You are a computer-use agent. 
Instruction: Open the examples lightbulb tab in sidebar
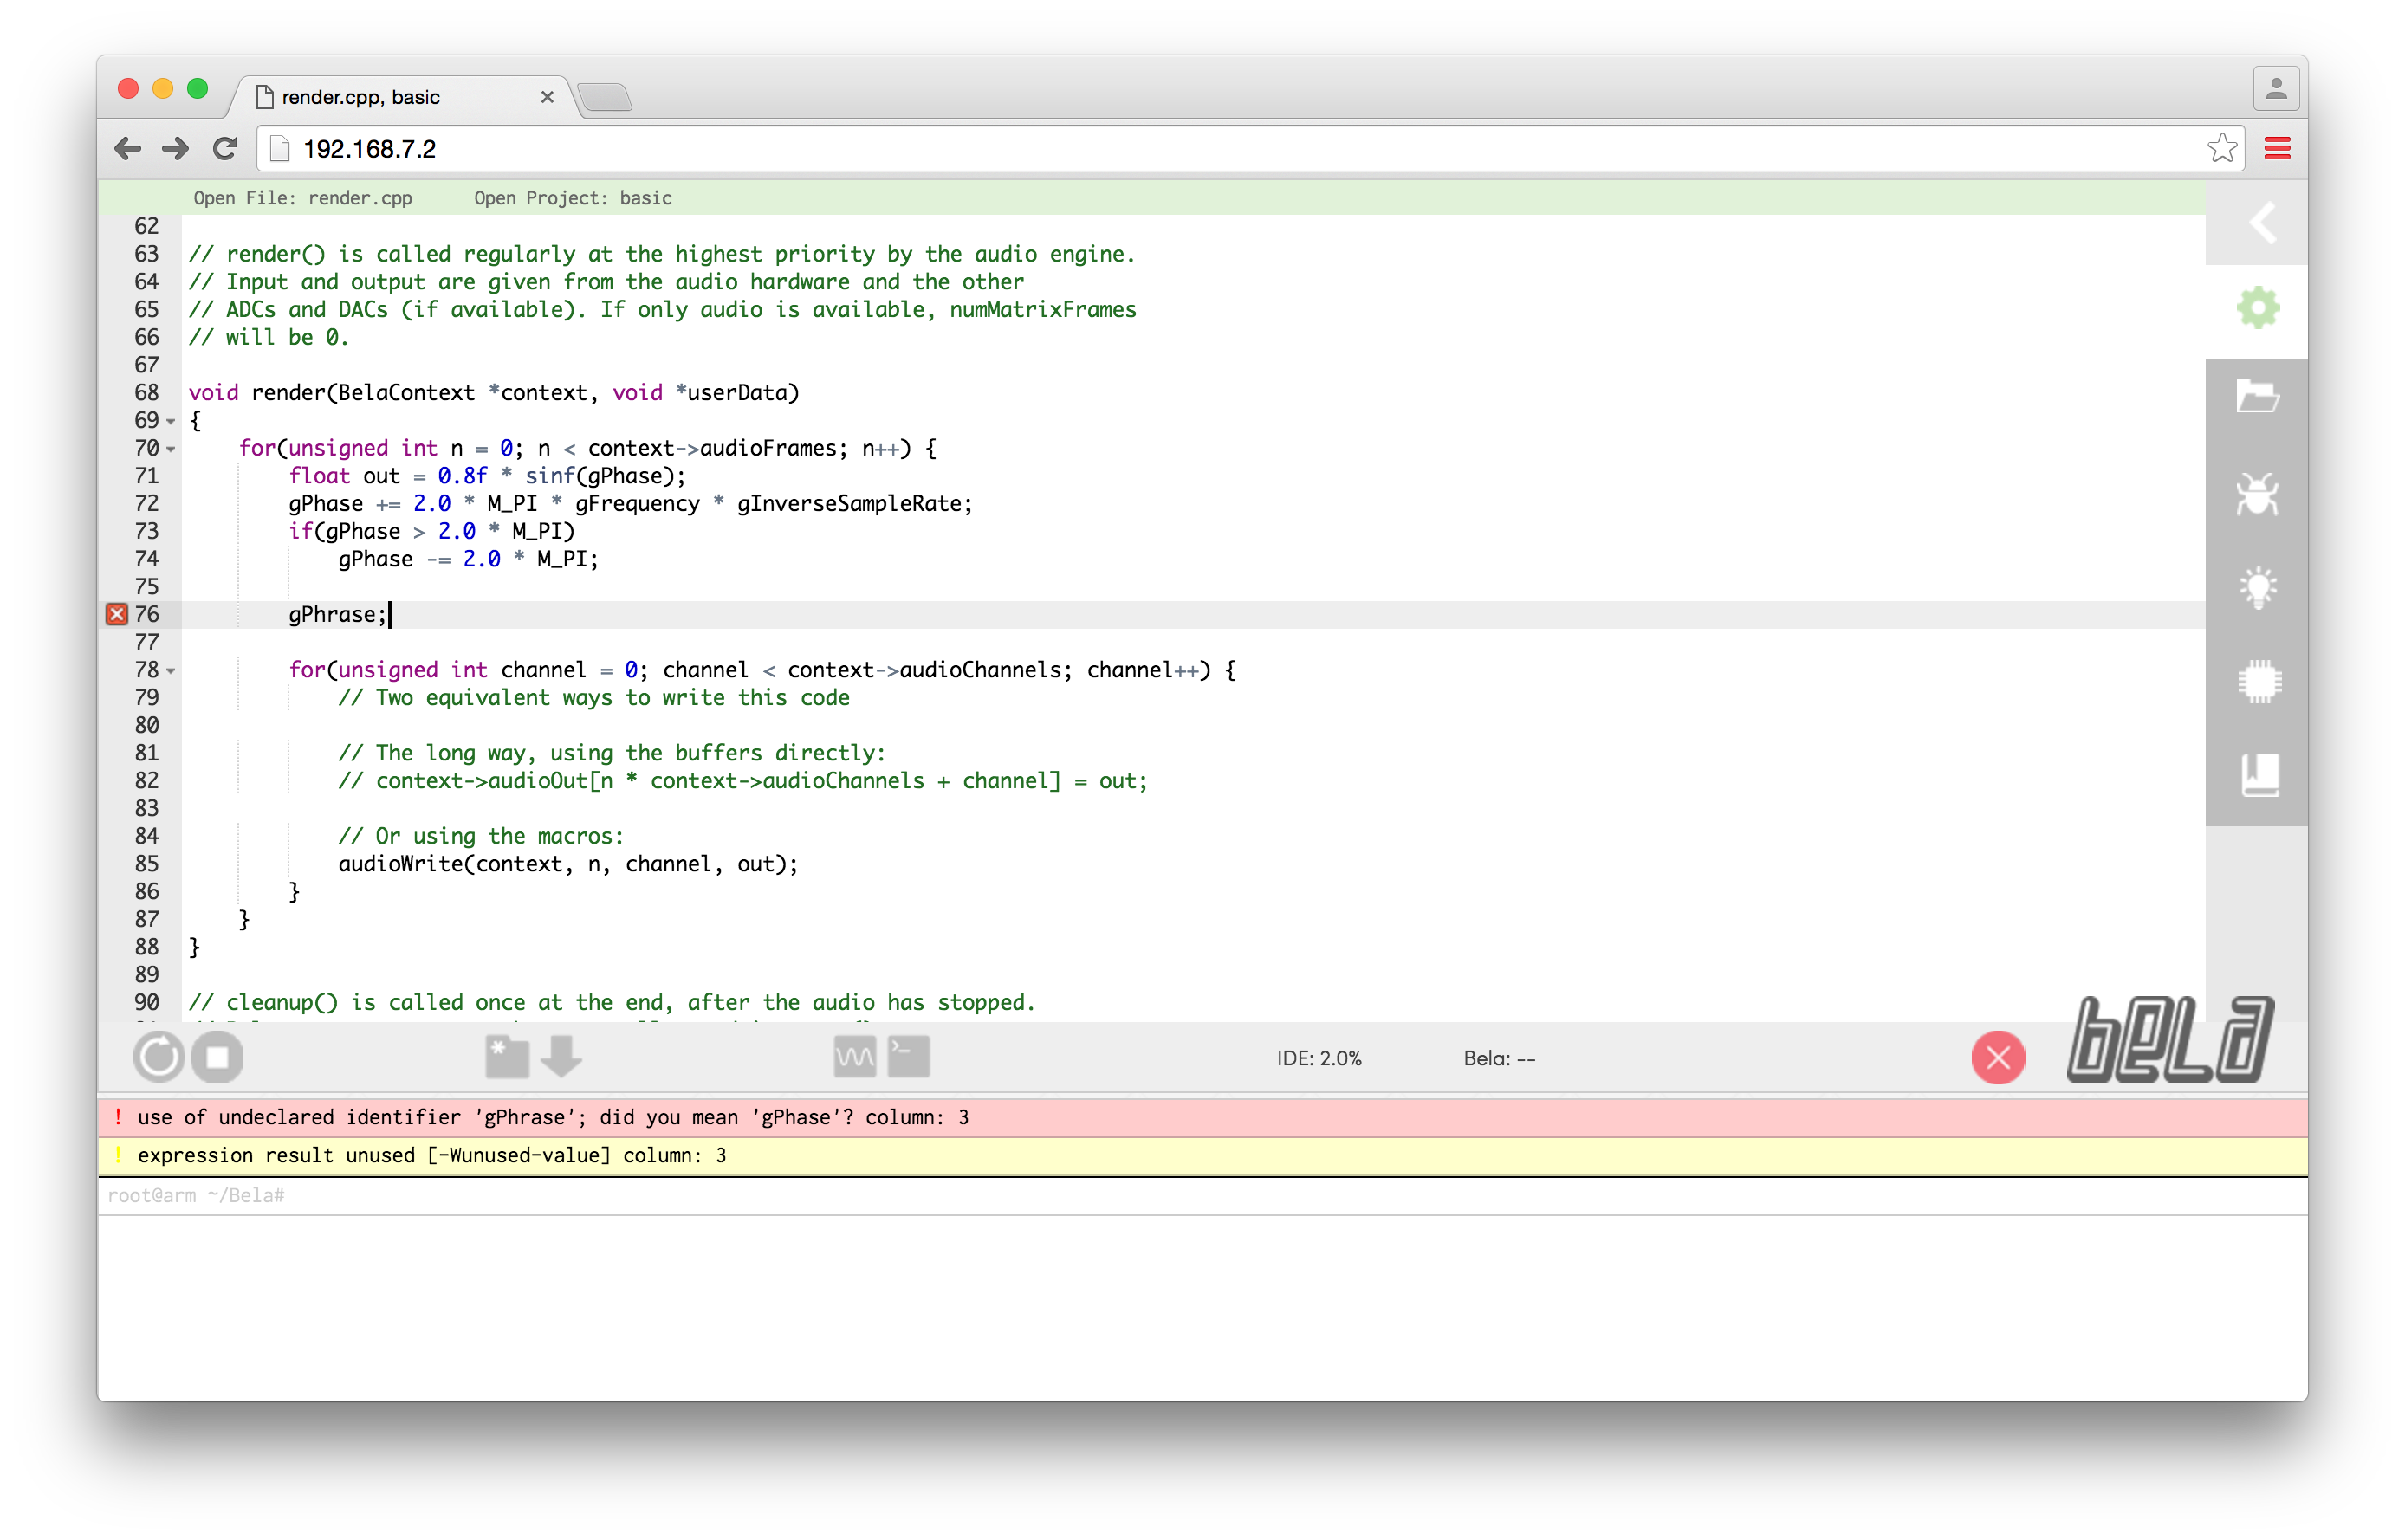(2258, 588)
